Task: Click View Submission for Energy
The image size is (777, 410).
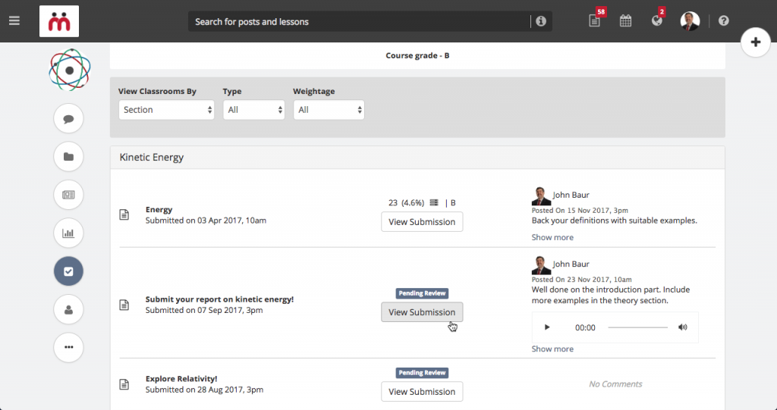Action: click(x=422, y=222)
